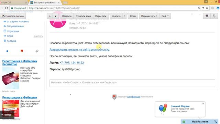220x124 pixels.
Task: Click the password text 'ilya0308promo'
Action: coord(71,69)
